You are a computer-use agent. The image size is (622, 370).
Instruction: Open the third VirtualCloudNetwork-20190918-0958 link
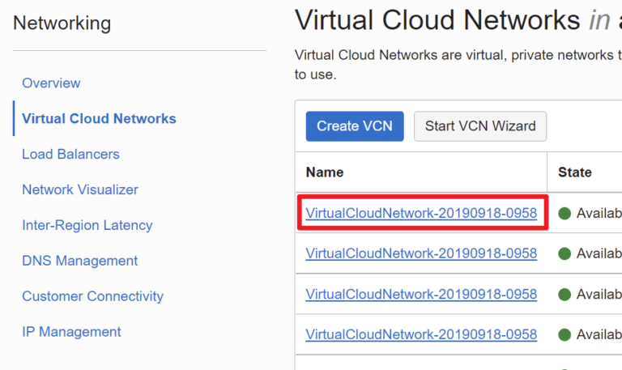click(421, 294)
